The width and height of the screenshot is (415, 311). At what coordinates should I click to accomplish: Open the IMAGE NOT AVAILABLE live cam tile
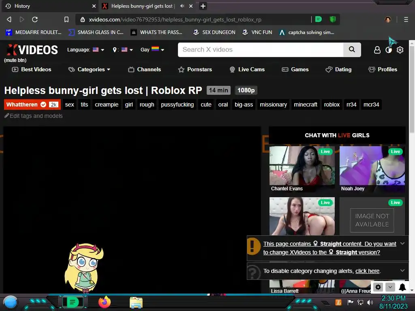tap(372, 216)
